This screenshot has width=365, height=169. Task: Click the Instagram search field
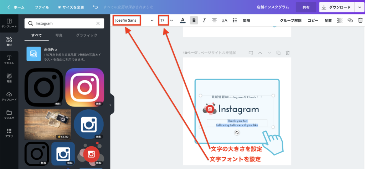click(64, 23)
